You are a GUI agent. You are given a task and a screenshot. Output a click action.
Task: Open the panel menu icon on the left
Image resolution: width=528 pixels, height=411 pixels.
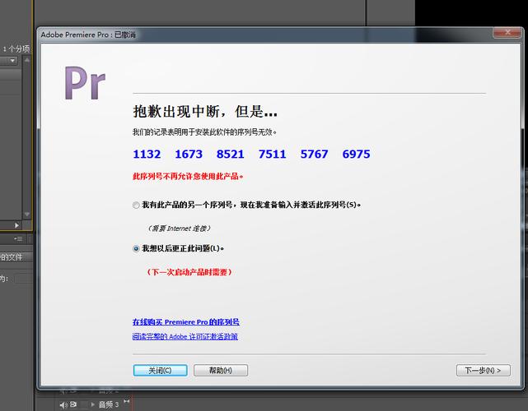pos(18,239)
